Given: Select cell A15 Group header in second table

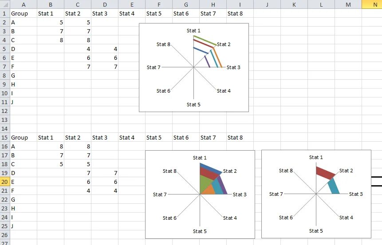Looking at the screenshot, I should click(x=23, y=137).
